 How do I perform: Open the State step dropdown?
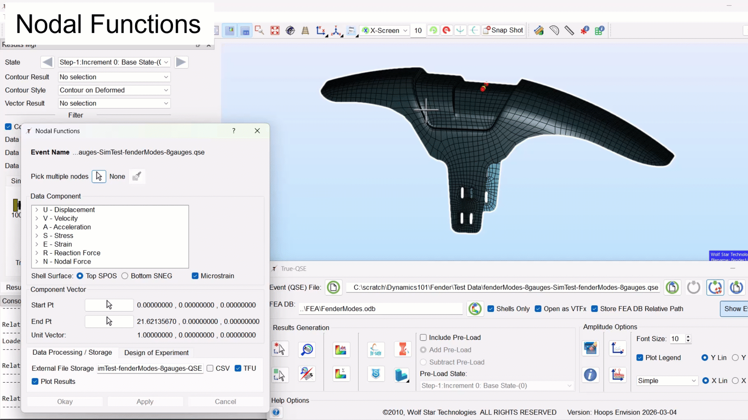tap(114, 62)
